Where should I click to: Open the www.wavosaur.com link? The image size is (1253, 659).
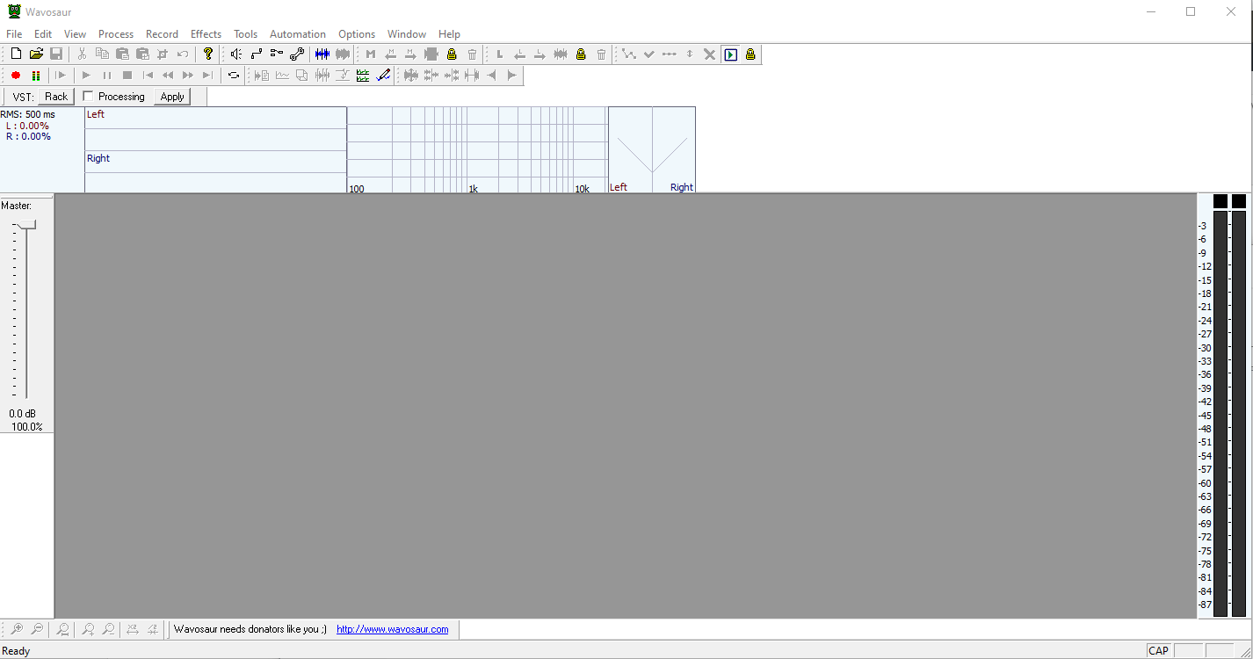coord(393,629)
